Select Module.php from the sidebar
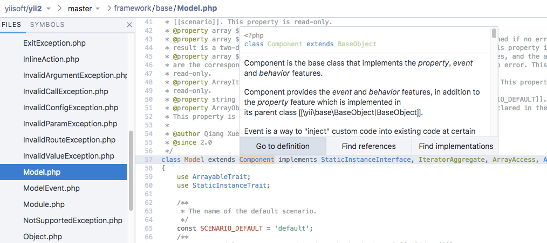The width and height of the screenshot is (547, 243). pos(44,204)
